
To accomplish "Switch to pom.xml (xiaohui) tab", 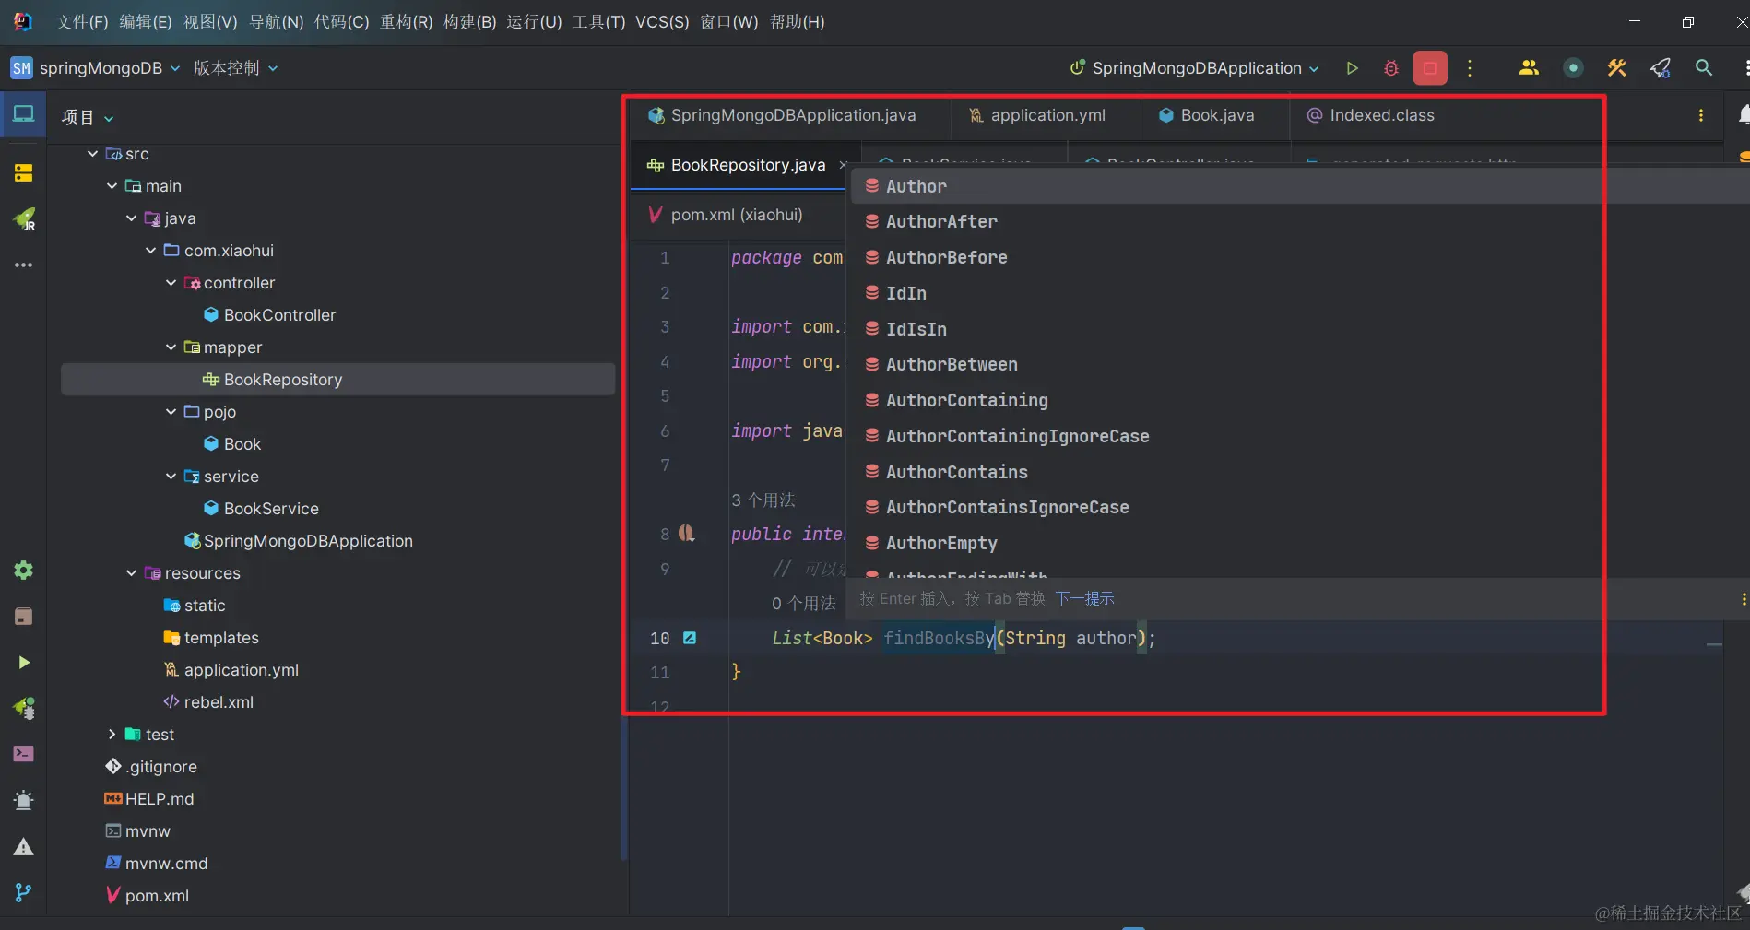I will pos(726,215).
